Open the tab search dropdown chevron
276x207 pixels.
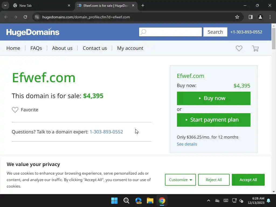(x=5, y=5)
